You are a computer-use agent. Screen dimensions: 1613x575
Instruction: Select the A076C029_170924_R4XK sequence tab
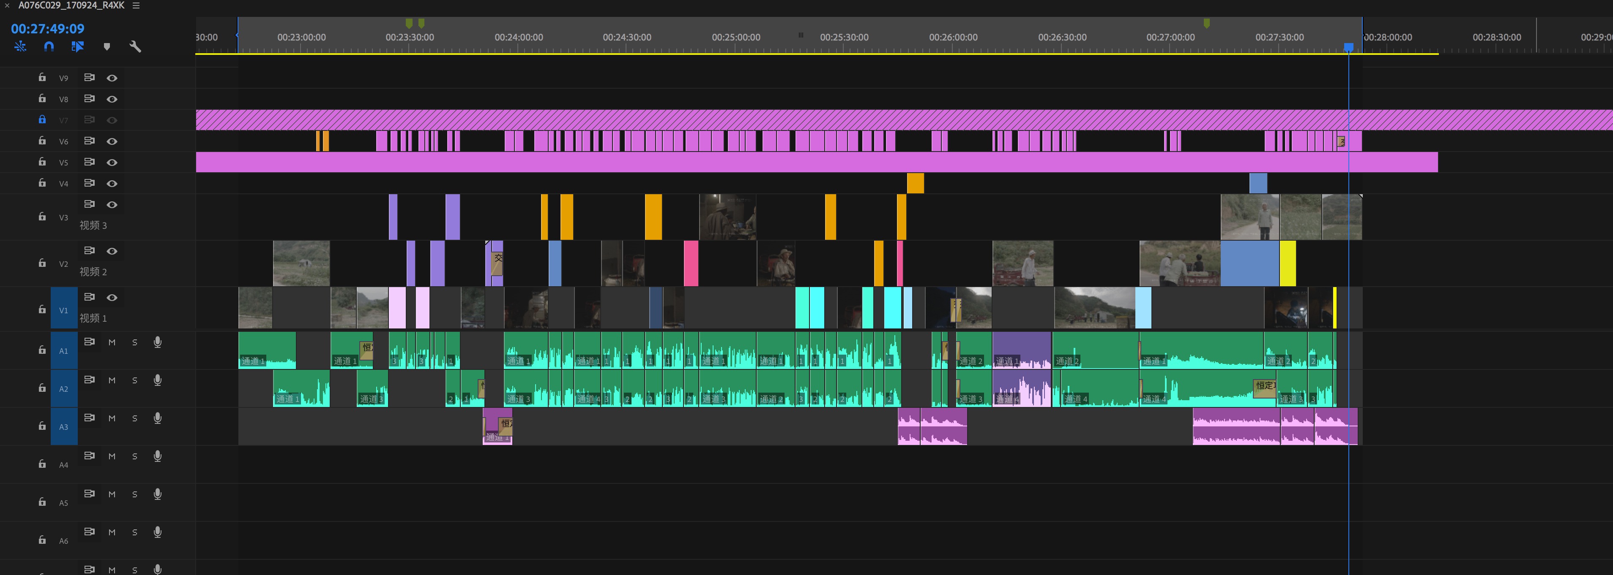coord(71,5)
